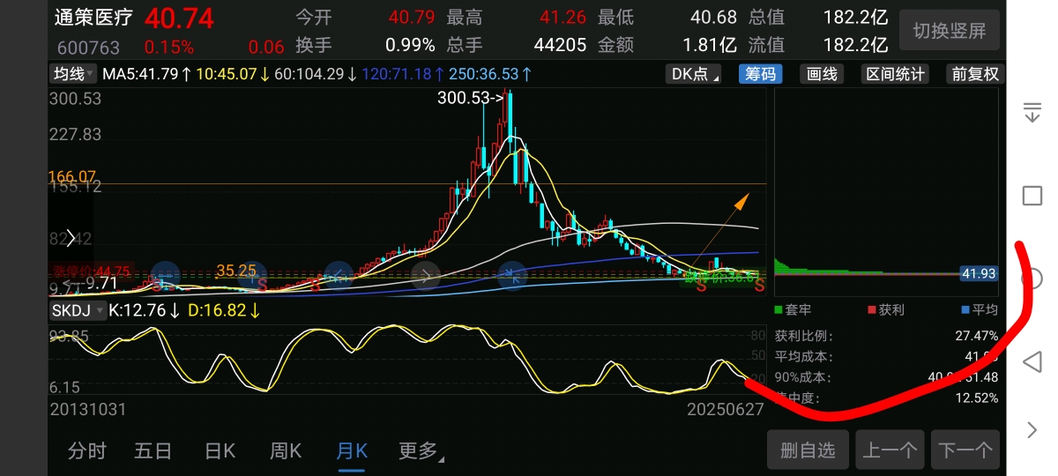Toggle the 筹码 chip distribution panel
The height and width of the screenshot is (476, 1058).
(760, 74)
